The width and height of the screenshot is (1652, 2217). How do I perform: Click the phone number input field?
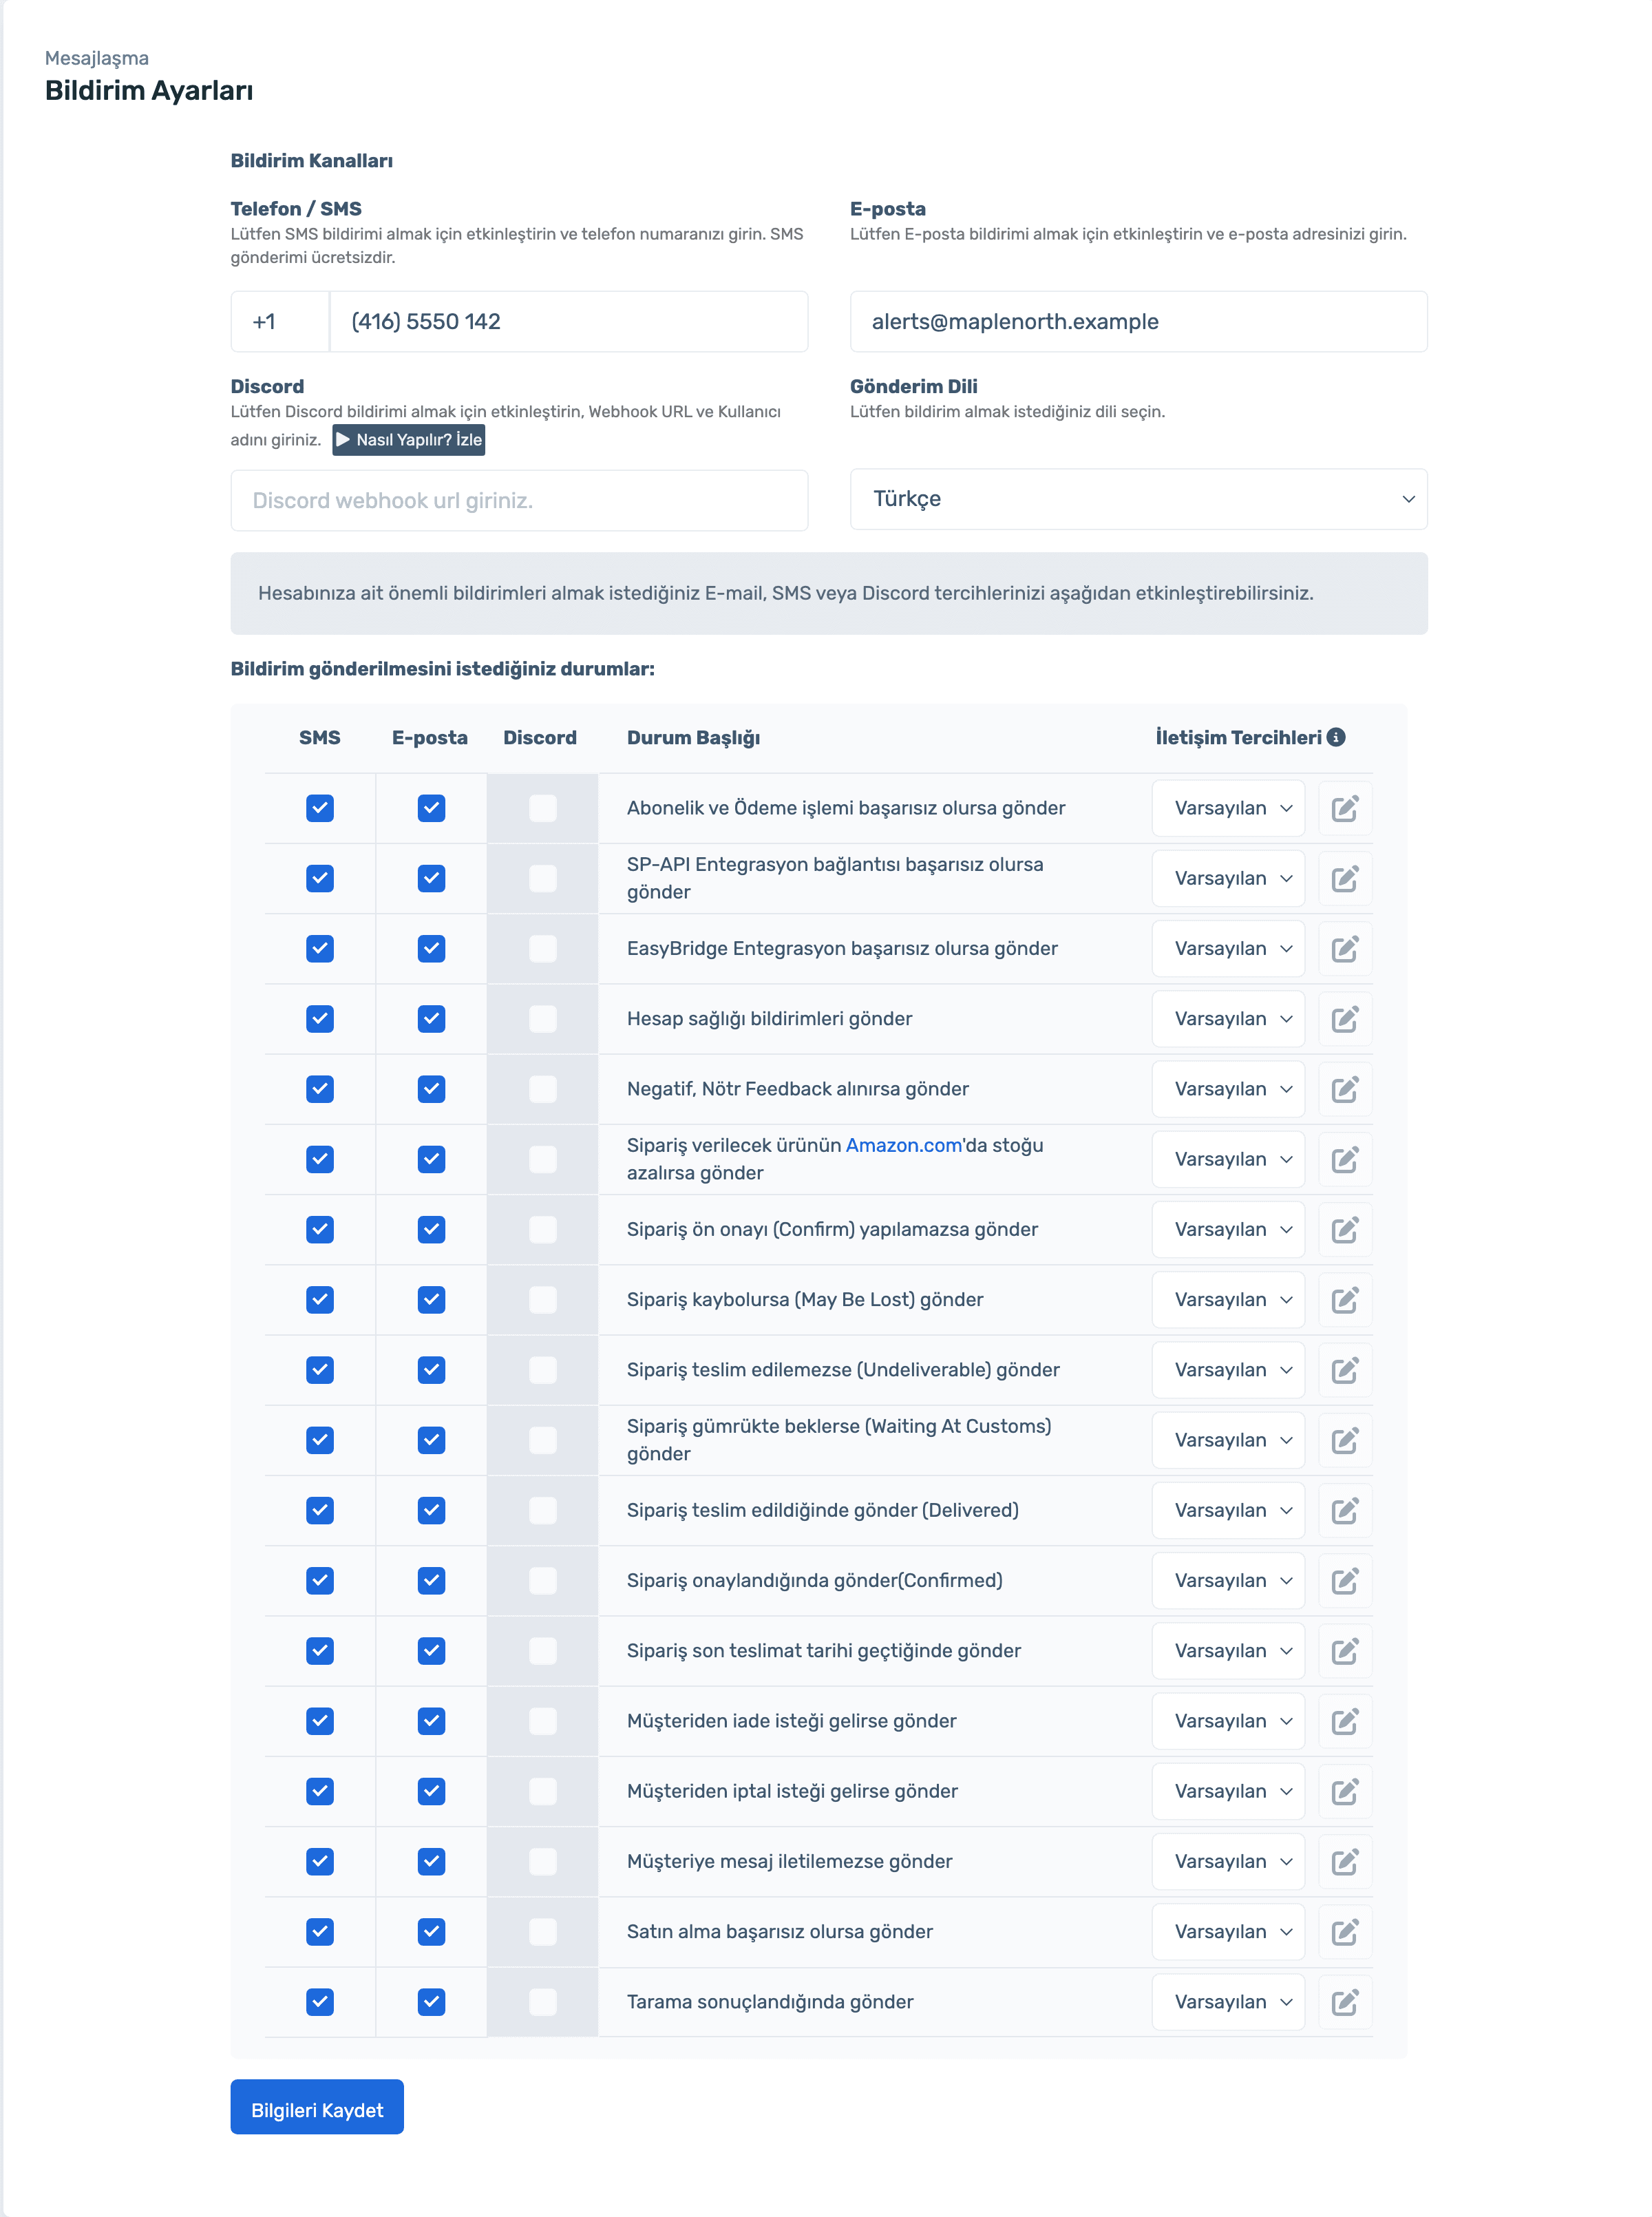pyautogui.click(x=568, y=322)
